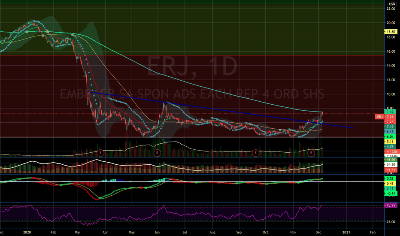Click the Jun label on time axis
400x236 pixels.
(157, 233)
